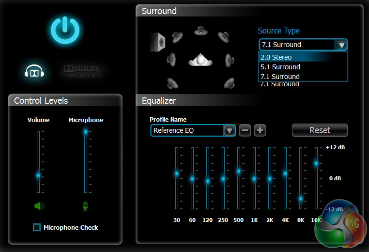Click the rear right speaker icon
Image resolution: width=369 pixels, height=252 pixels.
[x=229, y=83]
